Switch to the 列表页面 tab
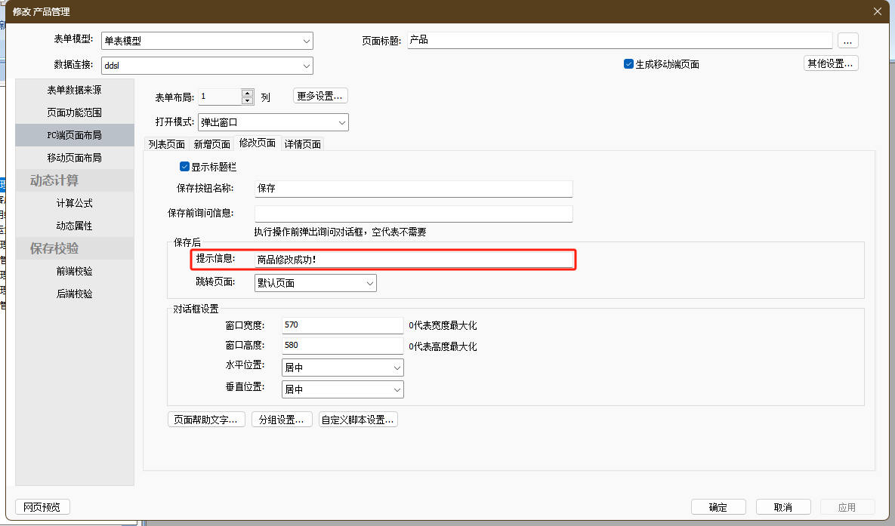The height and width of the screenshot is (526, 895). click(167, 144)
